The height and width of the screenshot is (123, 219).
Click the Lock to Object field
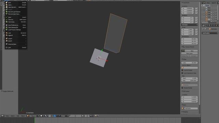[190, 68]
